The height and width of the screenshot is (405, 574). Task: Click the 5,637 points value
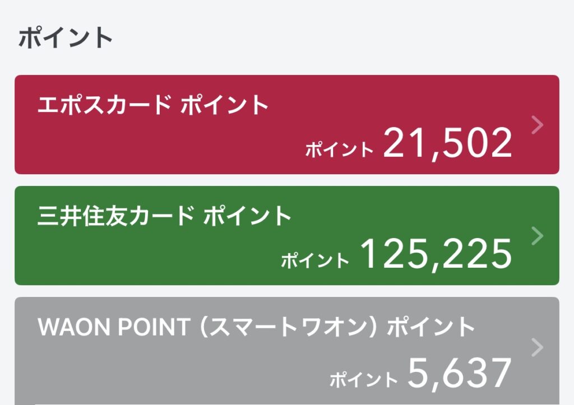[459, 373]
